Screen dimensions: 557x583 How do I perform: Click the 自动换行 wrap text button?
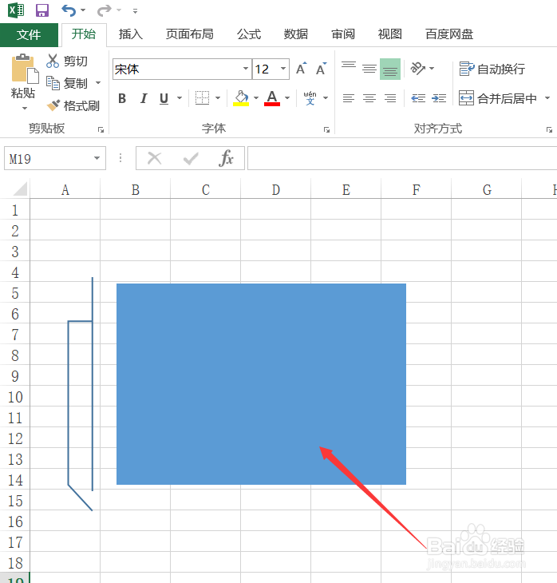[492, 69]
